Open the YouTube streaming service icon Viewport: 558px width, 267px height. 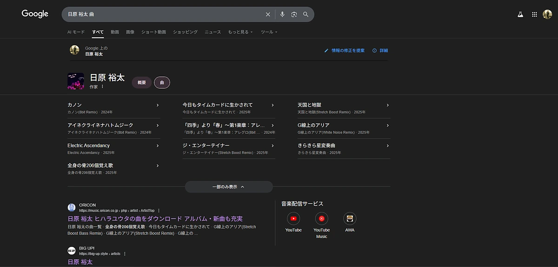click(293, 219)
